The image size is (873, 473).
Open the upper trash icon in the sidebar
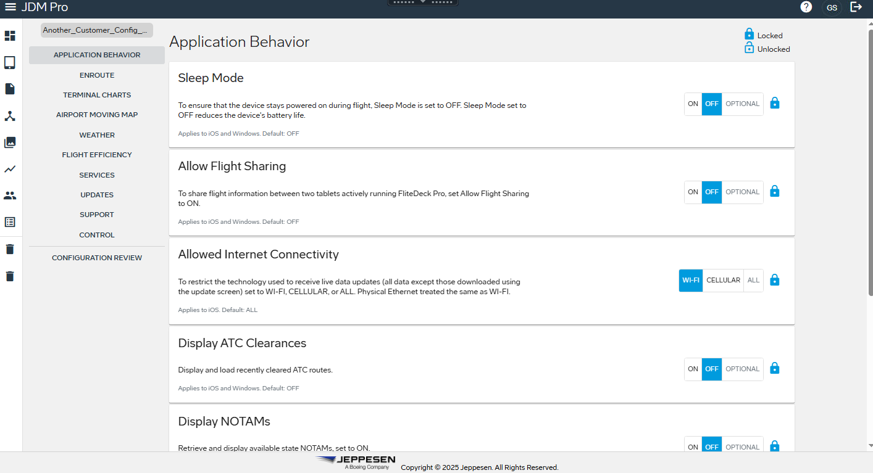pos(10,249)
